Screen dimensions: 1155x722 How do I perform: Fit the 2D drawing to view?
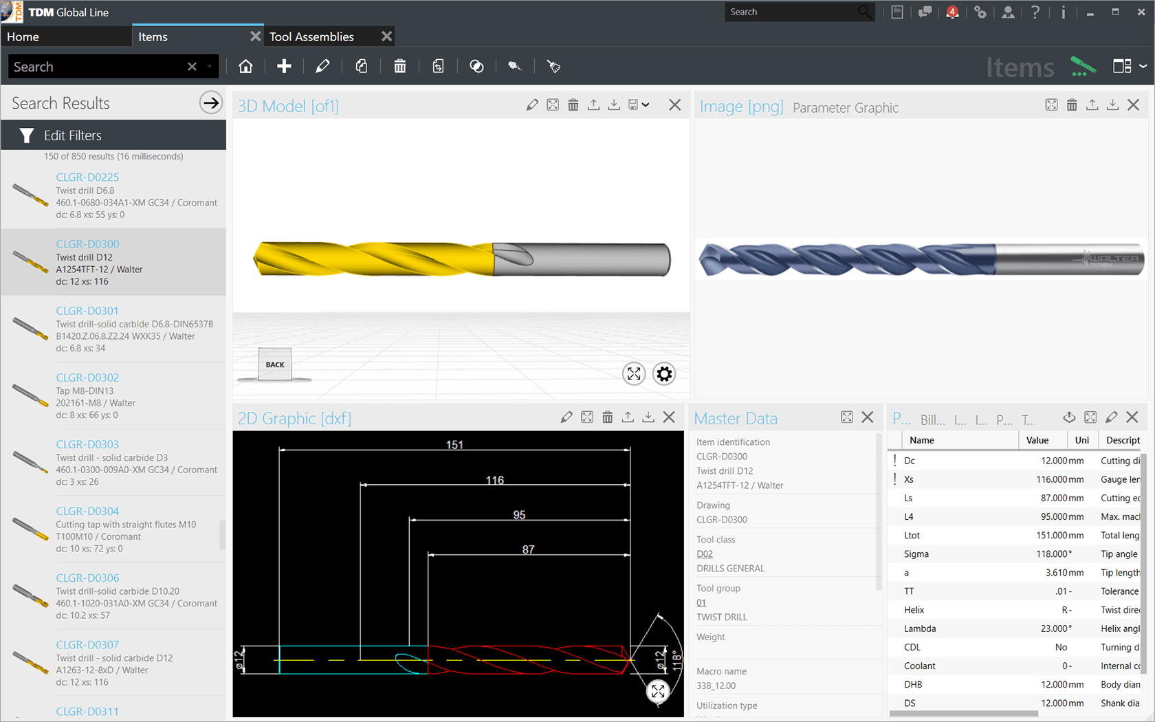(658, 691)
